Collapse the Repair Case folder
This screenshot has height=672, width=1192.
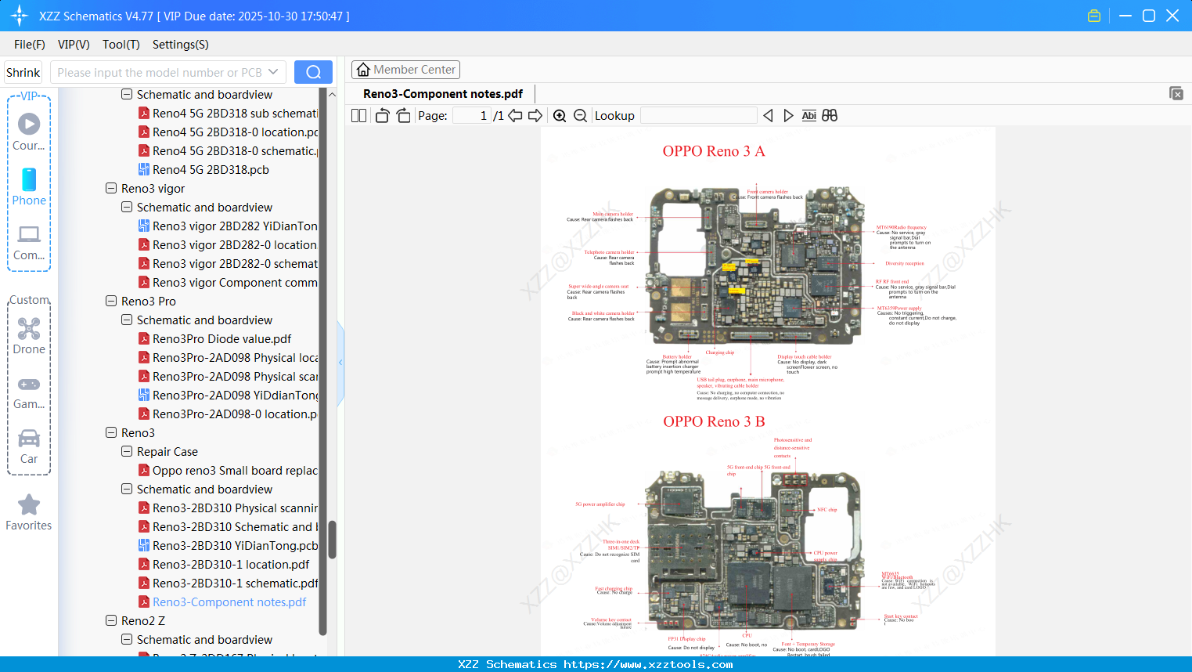[127, 451]
